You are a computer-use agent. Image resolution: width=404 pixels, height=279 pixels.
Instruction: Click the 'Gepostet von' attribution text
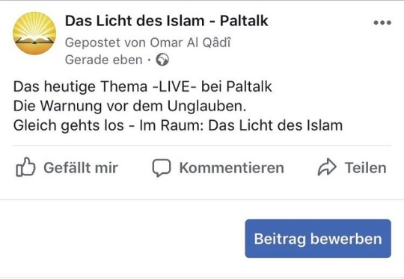tap(105, 43)
